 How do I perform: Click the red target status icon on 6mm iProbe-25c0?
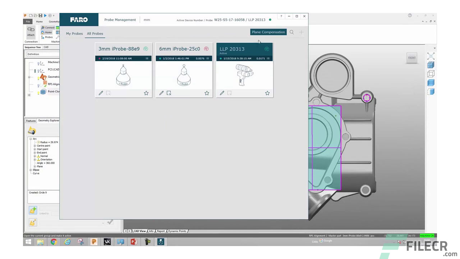pyautogui.click(x=206, y=49)
